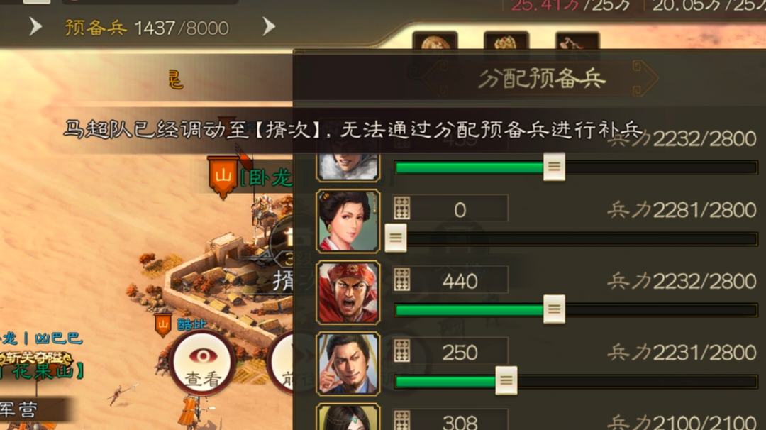The image size is (766, 430).
Task: Click the right ornament arrow of 分配预备兵 title
Action: (x=644, y=78)
